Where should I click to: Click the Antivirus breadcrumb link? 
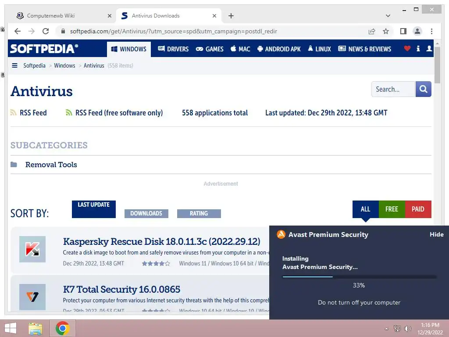(94, 65)
